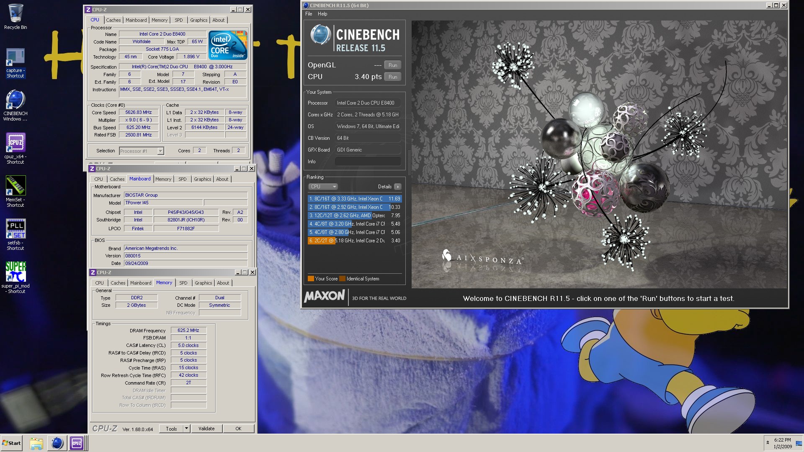Viewport: 804px width, 452px height.
Task: Click the BIOSTAR Group manufacturer field
Action: [186, 195]
